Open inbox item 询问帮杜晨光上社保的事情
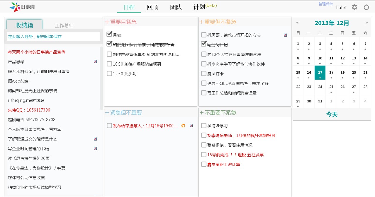The width and height of the screenshot is (375, 197). point(33,91)
